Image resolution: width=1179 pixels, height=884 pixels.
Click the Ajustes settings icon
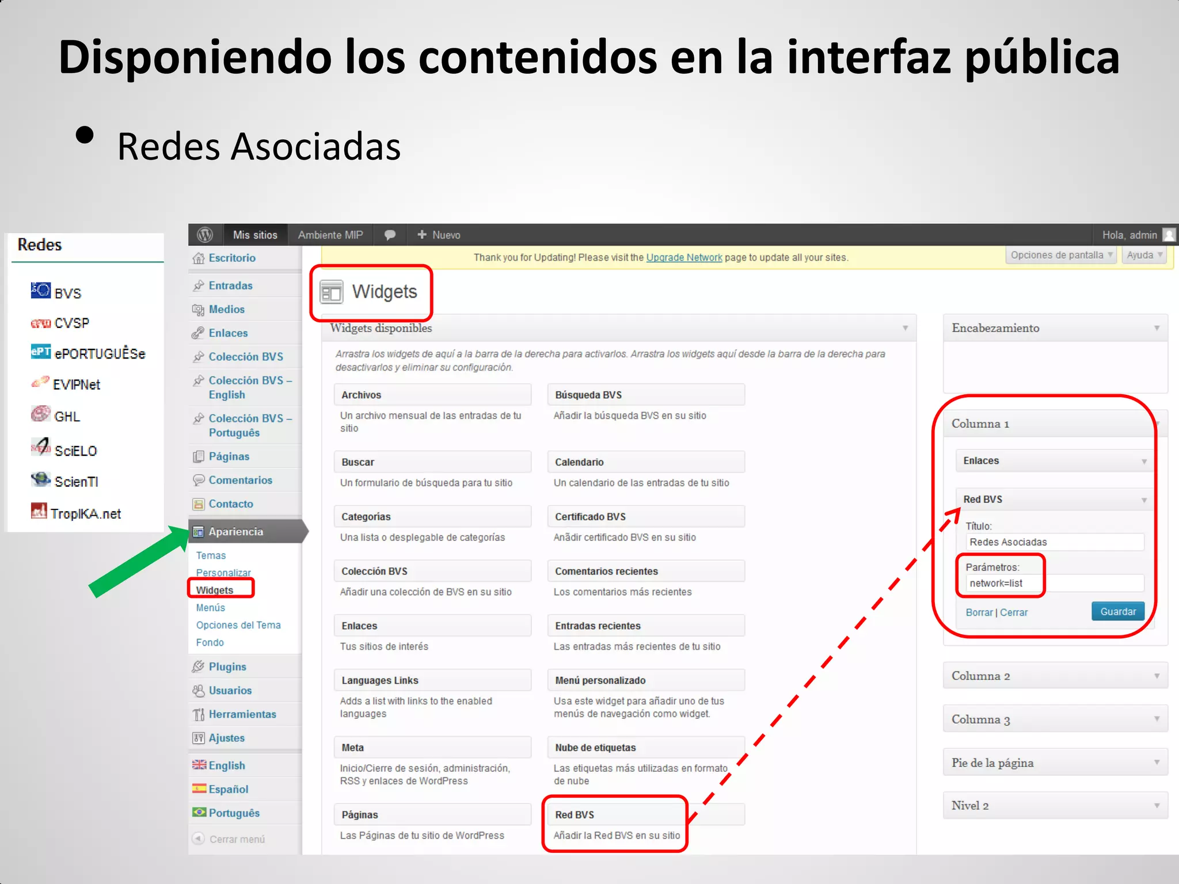coord(199,738)
